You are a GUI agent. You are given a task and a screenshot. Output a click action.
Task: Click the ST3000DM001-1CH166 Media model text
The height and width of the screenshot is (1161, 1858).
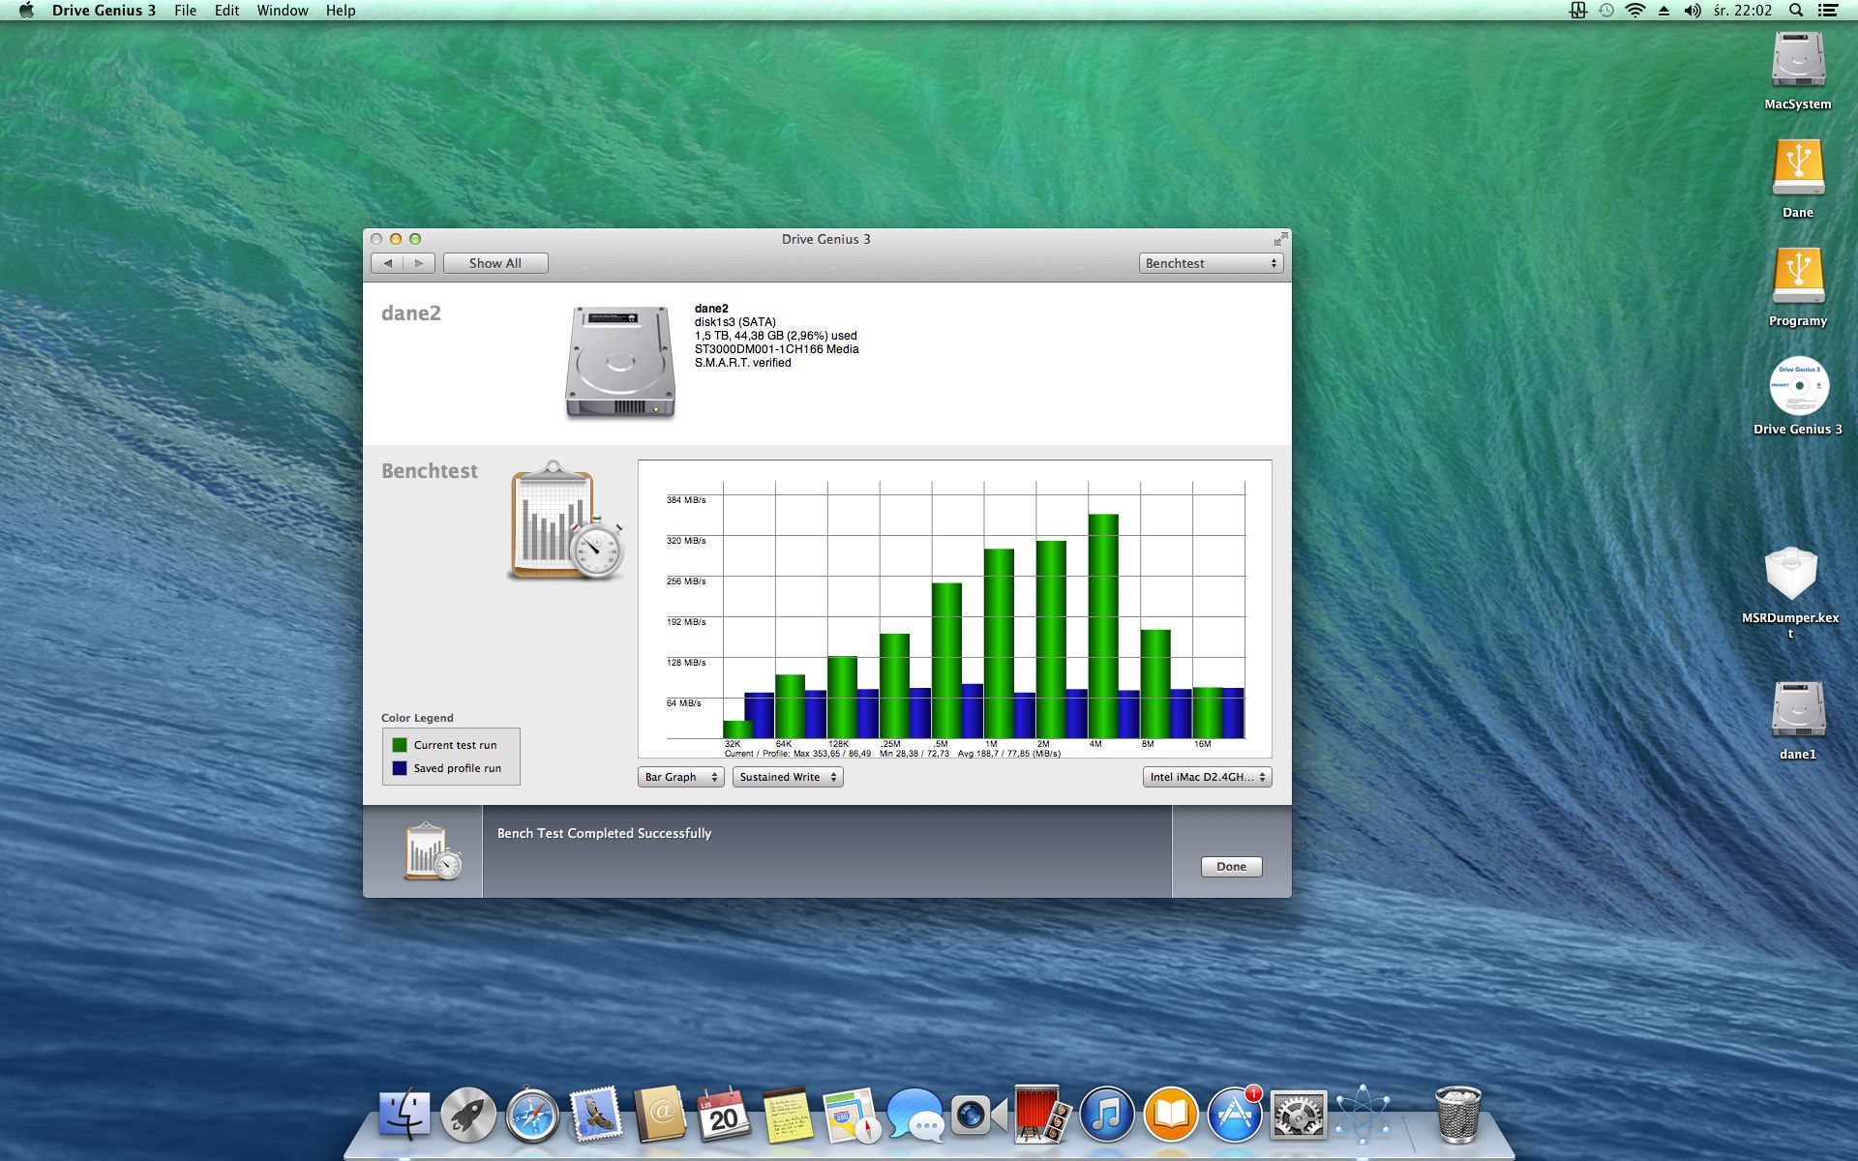(x=776, y=349)
